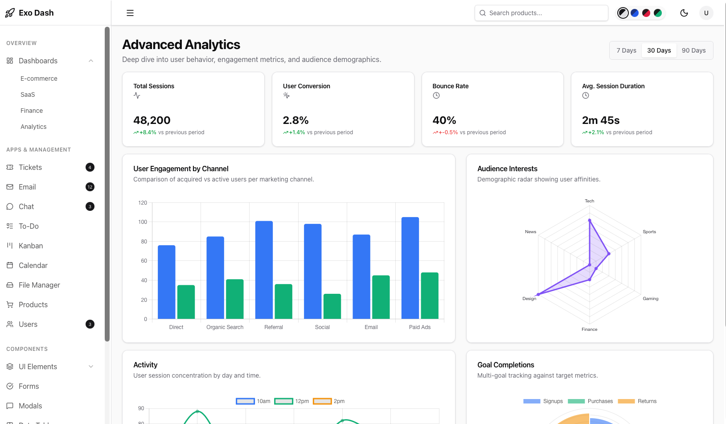Click the User Conversion cursor-click icon
Screen dimensions: 726x424
[x=287, y=95]
